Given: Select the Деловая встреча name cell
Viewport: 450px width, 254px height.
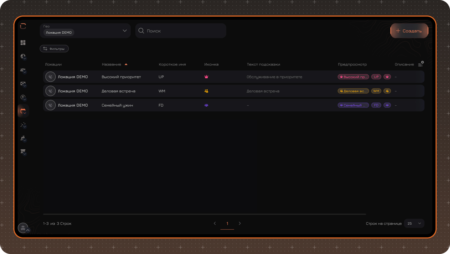Looking at the screenshot, I should click(119, 91).
